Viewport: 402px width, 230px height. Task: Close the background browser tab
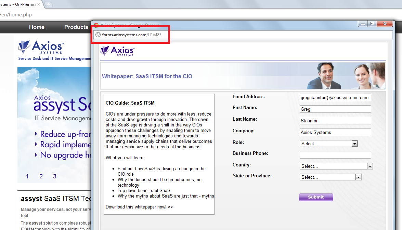(38, 4)
